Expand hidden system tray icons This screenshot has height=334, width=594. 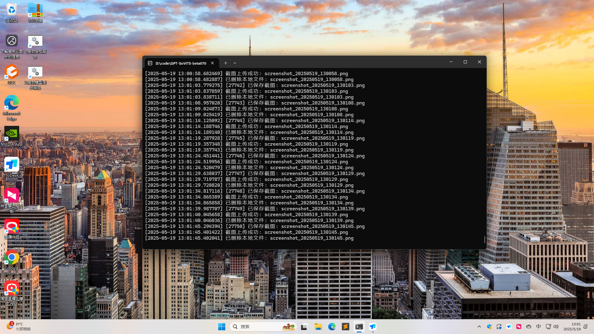(479, 327)
